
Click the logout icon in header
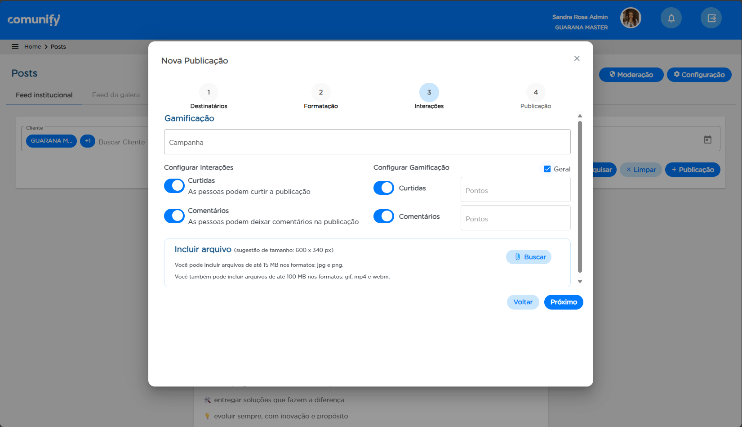click(711, 18)
